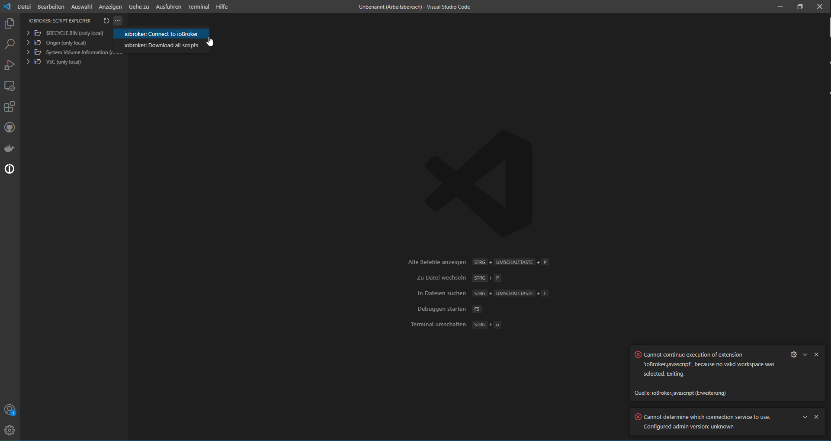The width and height of the screenshot is (831, 441).
Task: Open the Explorer view in activity bar
Action: point(10,23)
